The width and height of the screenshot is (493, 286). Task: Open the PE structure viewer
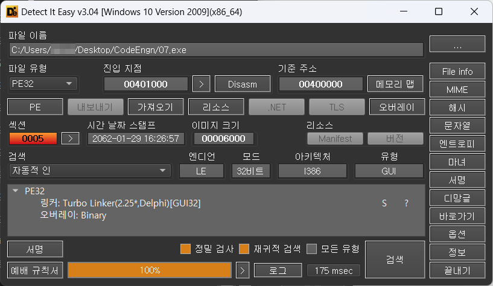point(35,107)
